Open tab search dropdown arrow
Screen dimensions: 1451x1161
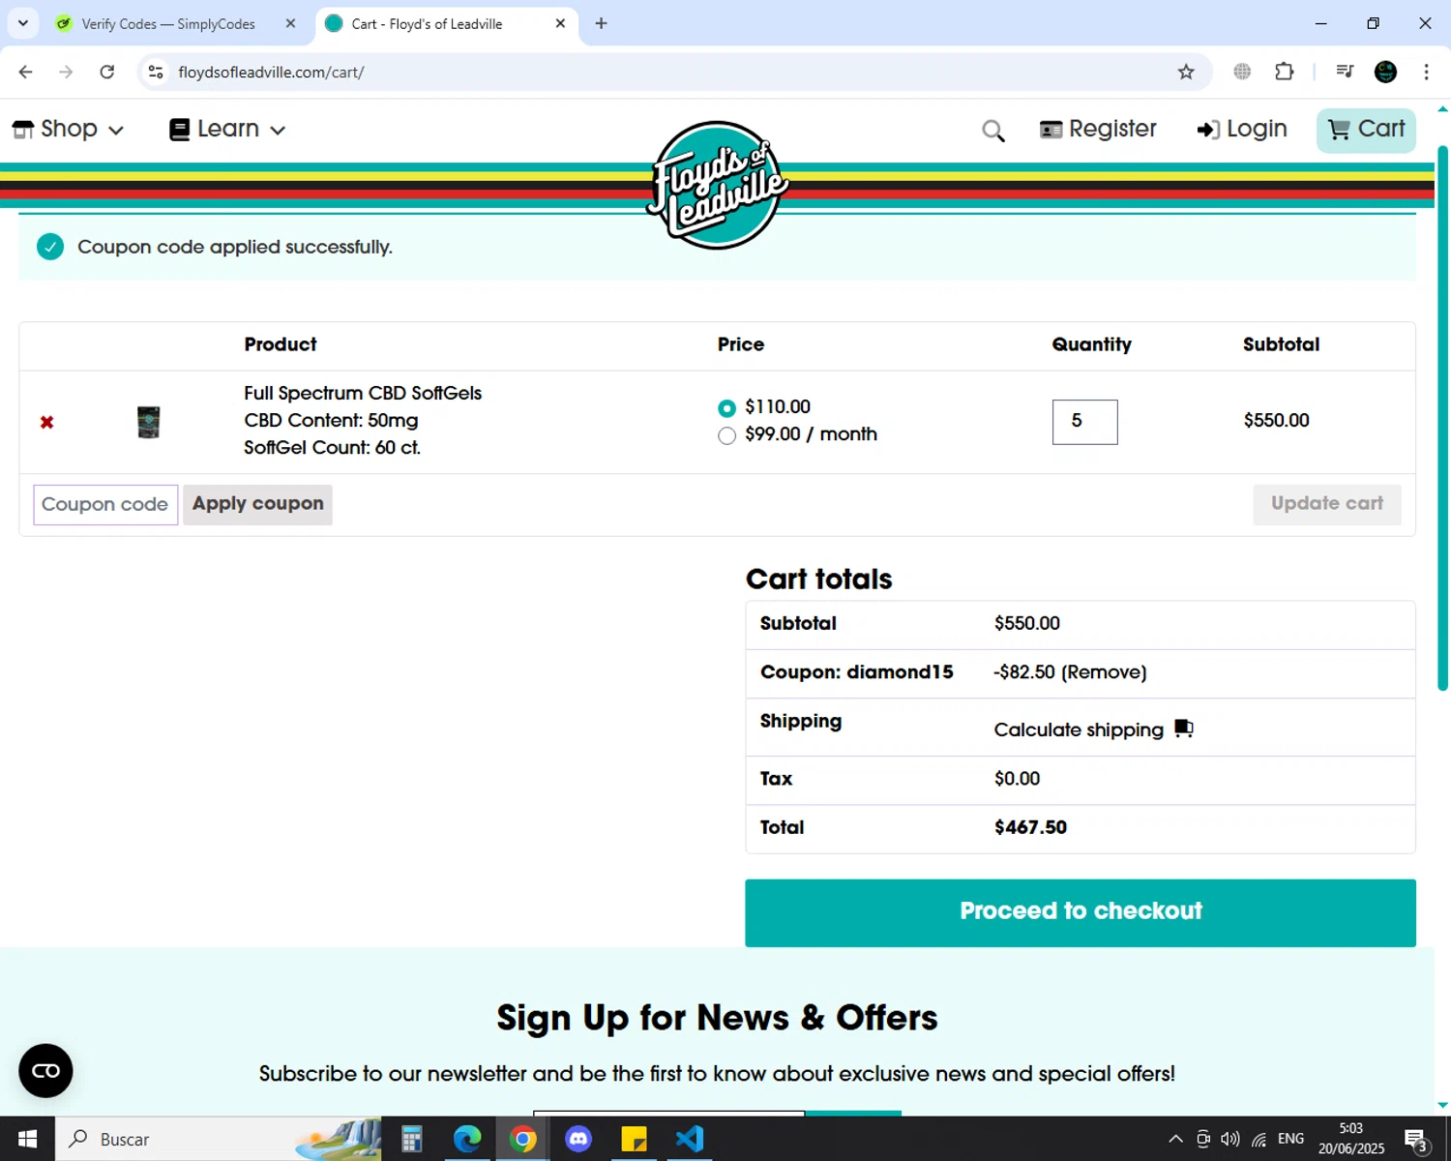click(x=23, y=23)
